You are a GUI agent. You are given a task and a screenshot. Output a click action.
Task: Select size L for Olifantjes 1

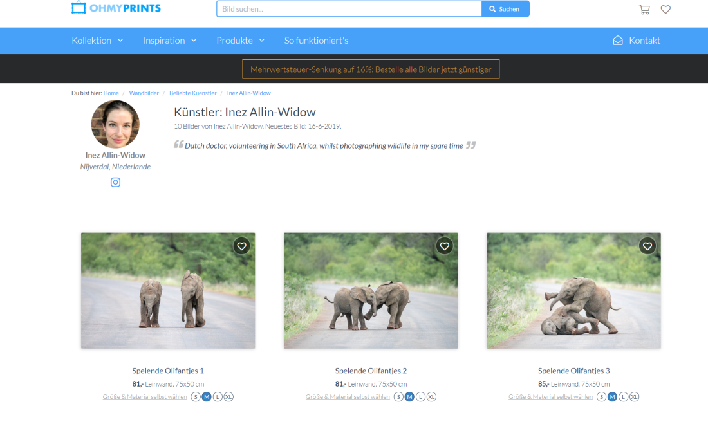[x=218, y=397]
